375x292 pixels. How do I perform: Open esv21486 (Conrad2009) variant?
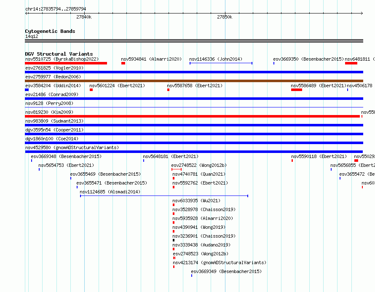point(52,94)
